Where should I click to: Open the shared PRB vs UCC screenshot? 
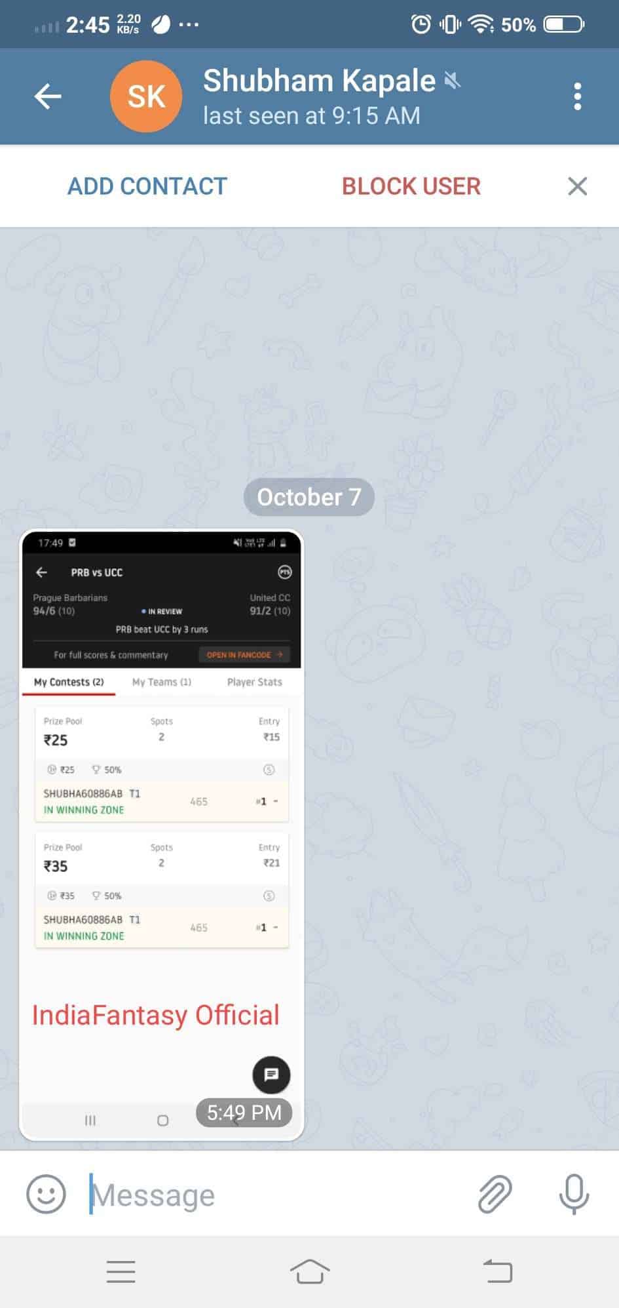[x=162, y=835]
